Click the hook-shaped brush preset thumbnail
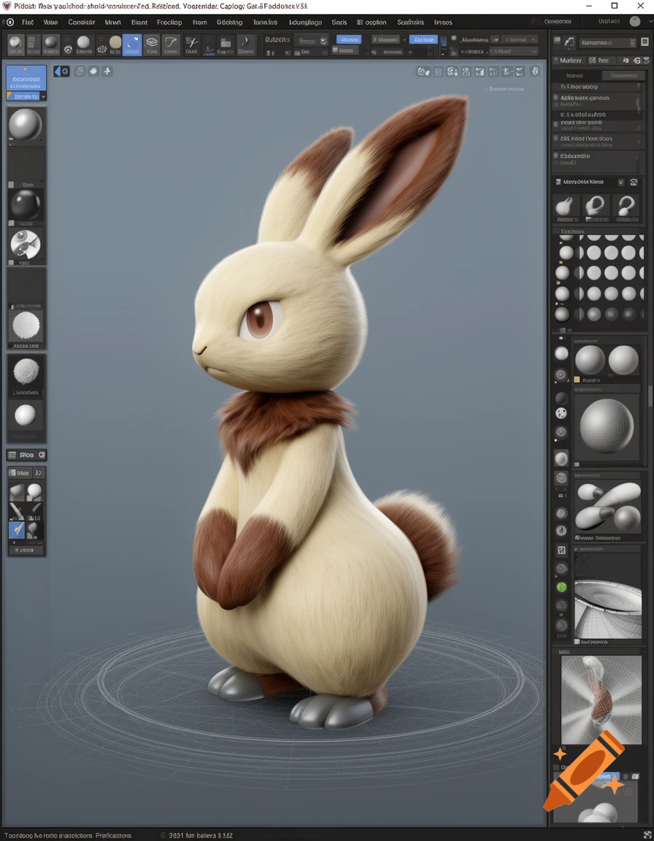 [x=626, y=206]
